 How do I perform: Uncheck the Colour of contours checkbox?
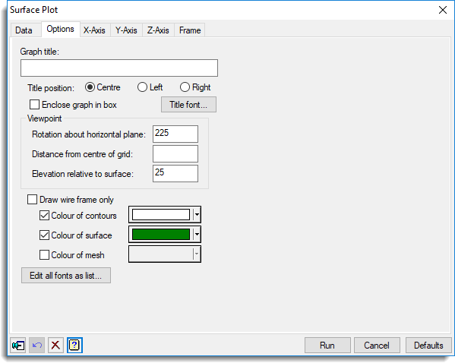44,216
